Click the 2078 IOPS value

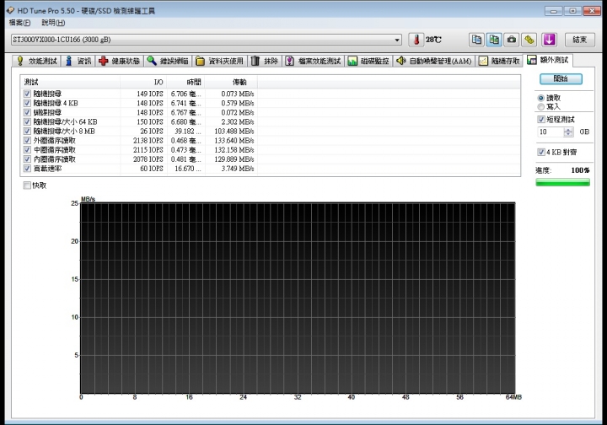[148, 159]
